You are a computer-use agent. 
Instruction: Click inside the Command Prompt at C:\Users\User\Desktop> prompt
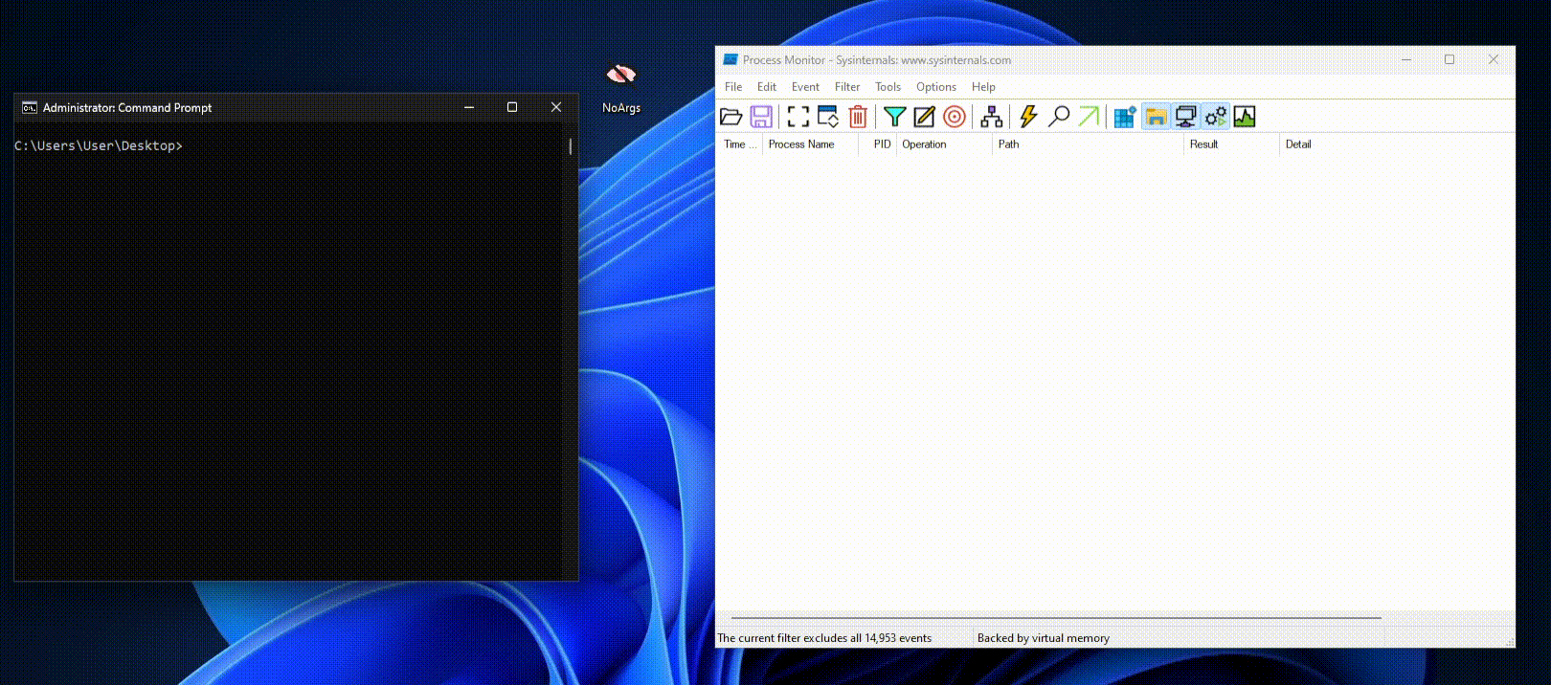point(99,145)
